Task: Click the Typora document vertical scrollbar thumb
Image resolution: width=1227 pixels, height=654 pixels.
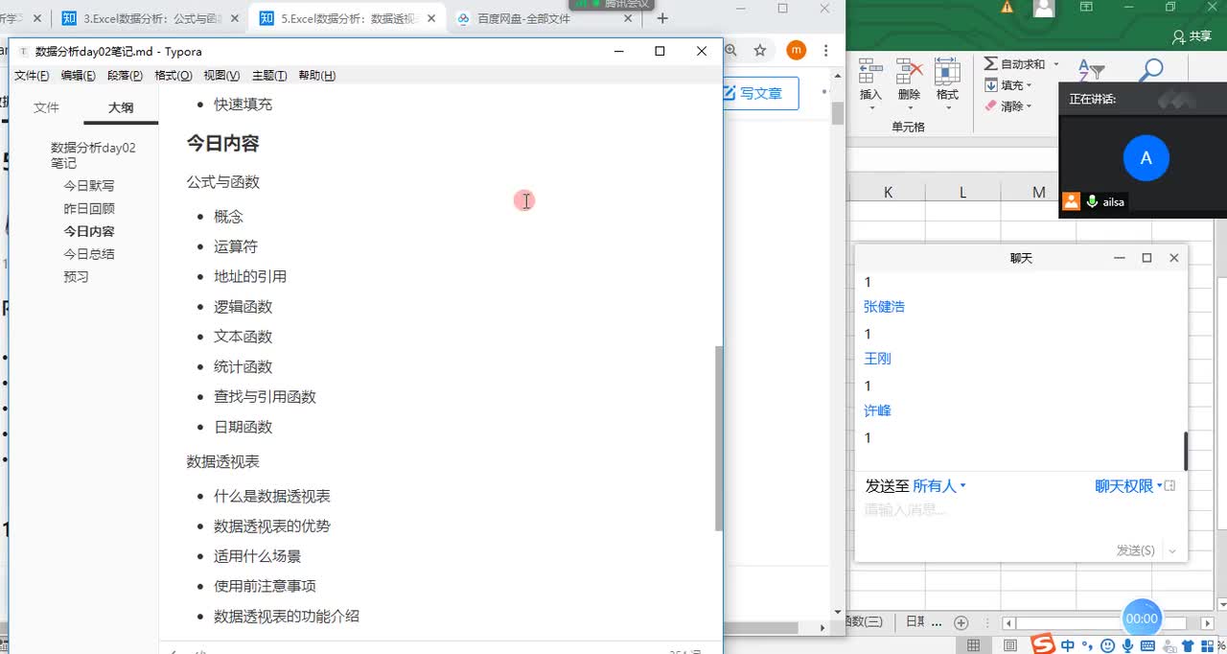Action: click(719, 438)
